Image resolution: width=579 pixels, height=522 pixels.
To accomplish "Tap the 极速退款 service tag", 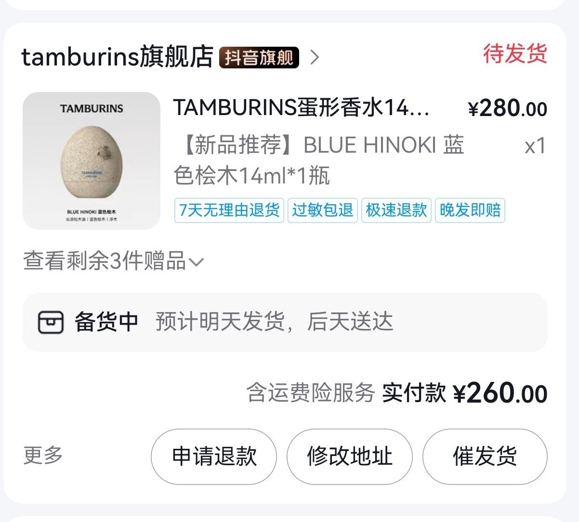I will coord(396,210).
